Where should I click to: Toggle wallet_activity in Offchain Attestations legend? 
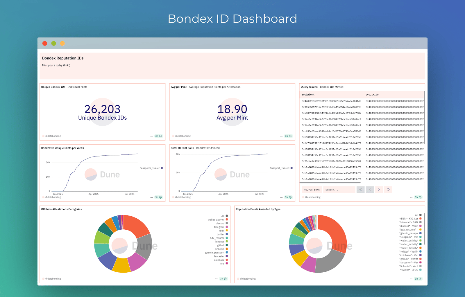pyautogui.click(x=218, y=220)
